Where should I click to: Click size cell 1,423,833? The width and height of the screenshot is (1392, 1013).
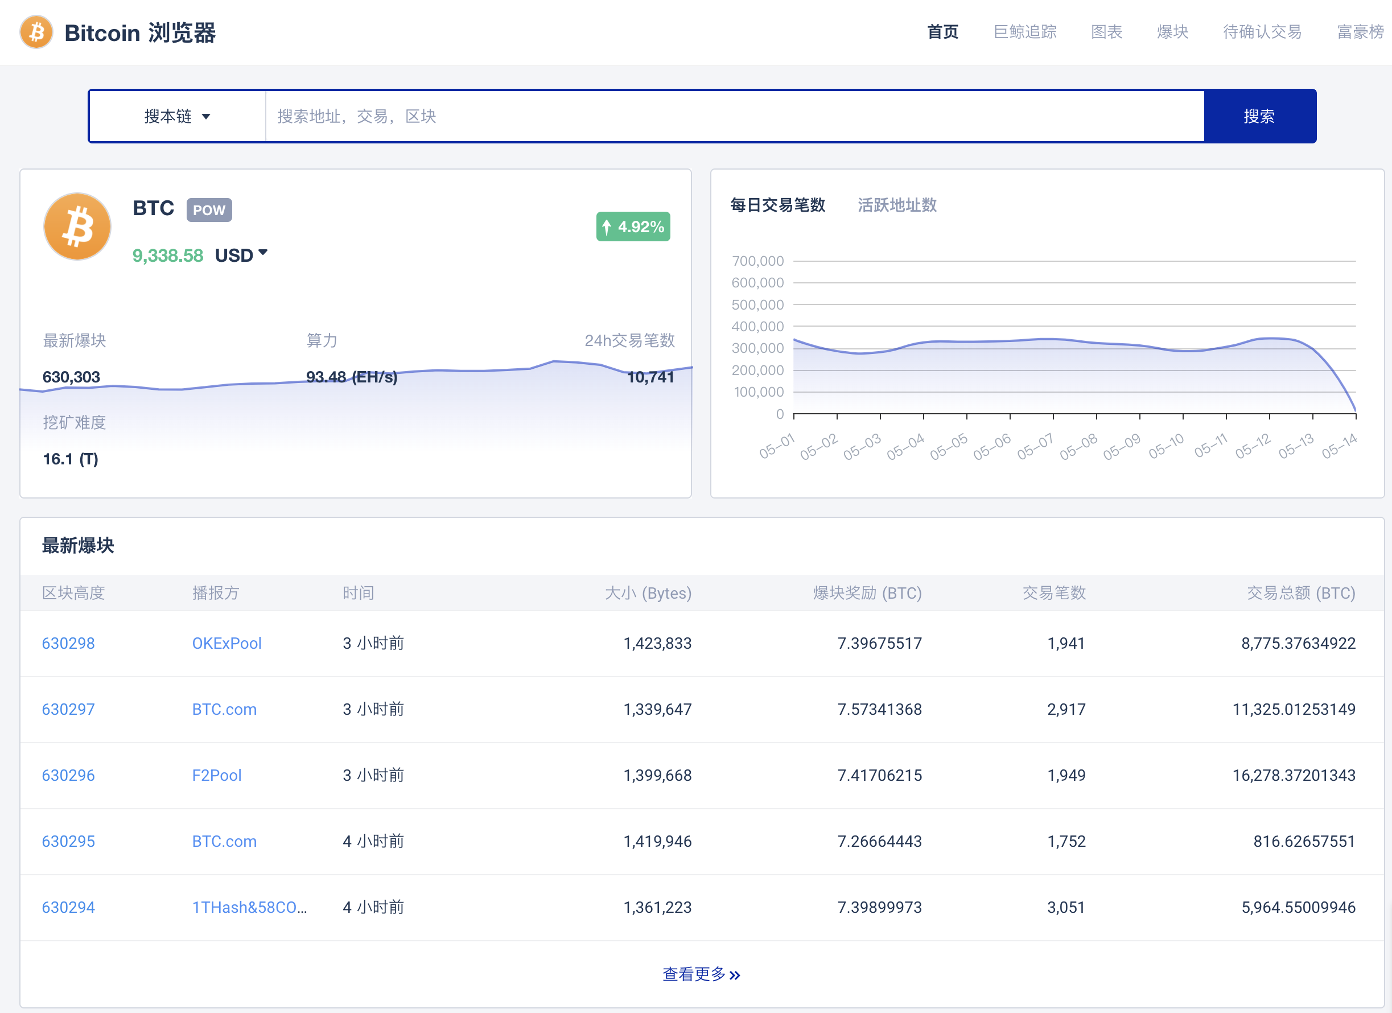pyautogui.click(x=657, y=643)
